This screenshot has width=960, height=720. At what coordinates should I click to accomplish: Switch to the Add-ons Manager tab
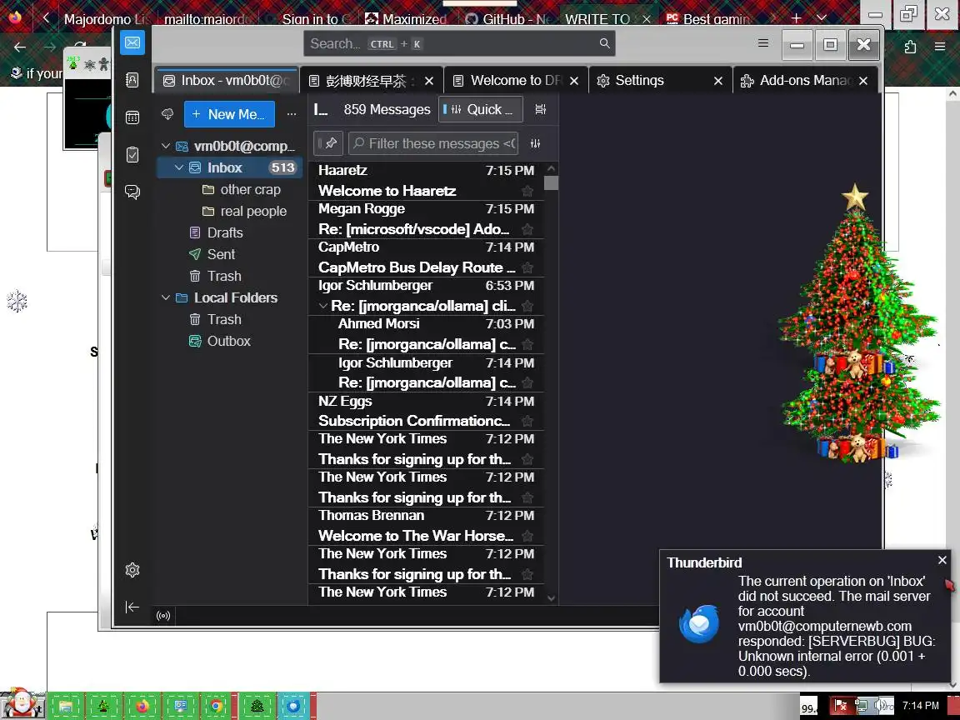(804, 80)
